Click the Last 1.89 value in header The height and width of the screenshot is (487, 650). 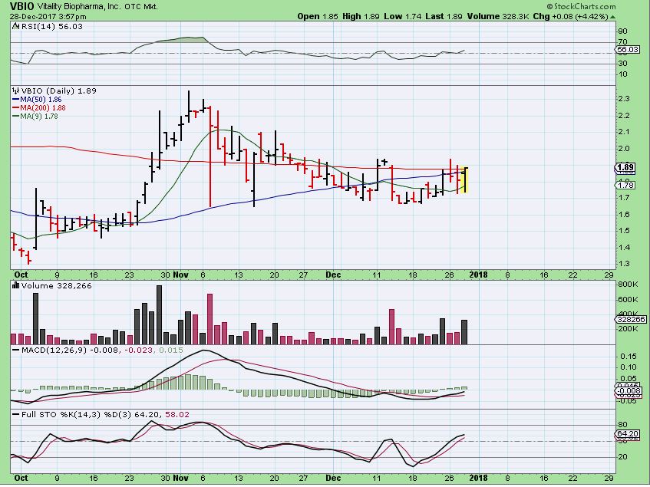point(444,17)
